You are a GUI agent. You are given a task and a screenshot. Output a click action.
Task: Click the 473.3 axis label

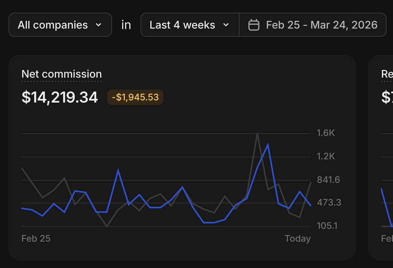pos(329,202)
